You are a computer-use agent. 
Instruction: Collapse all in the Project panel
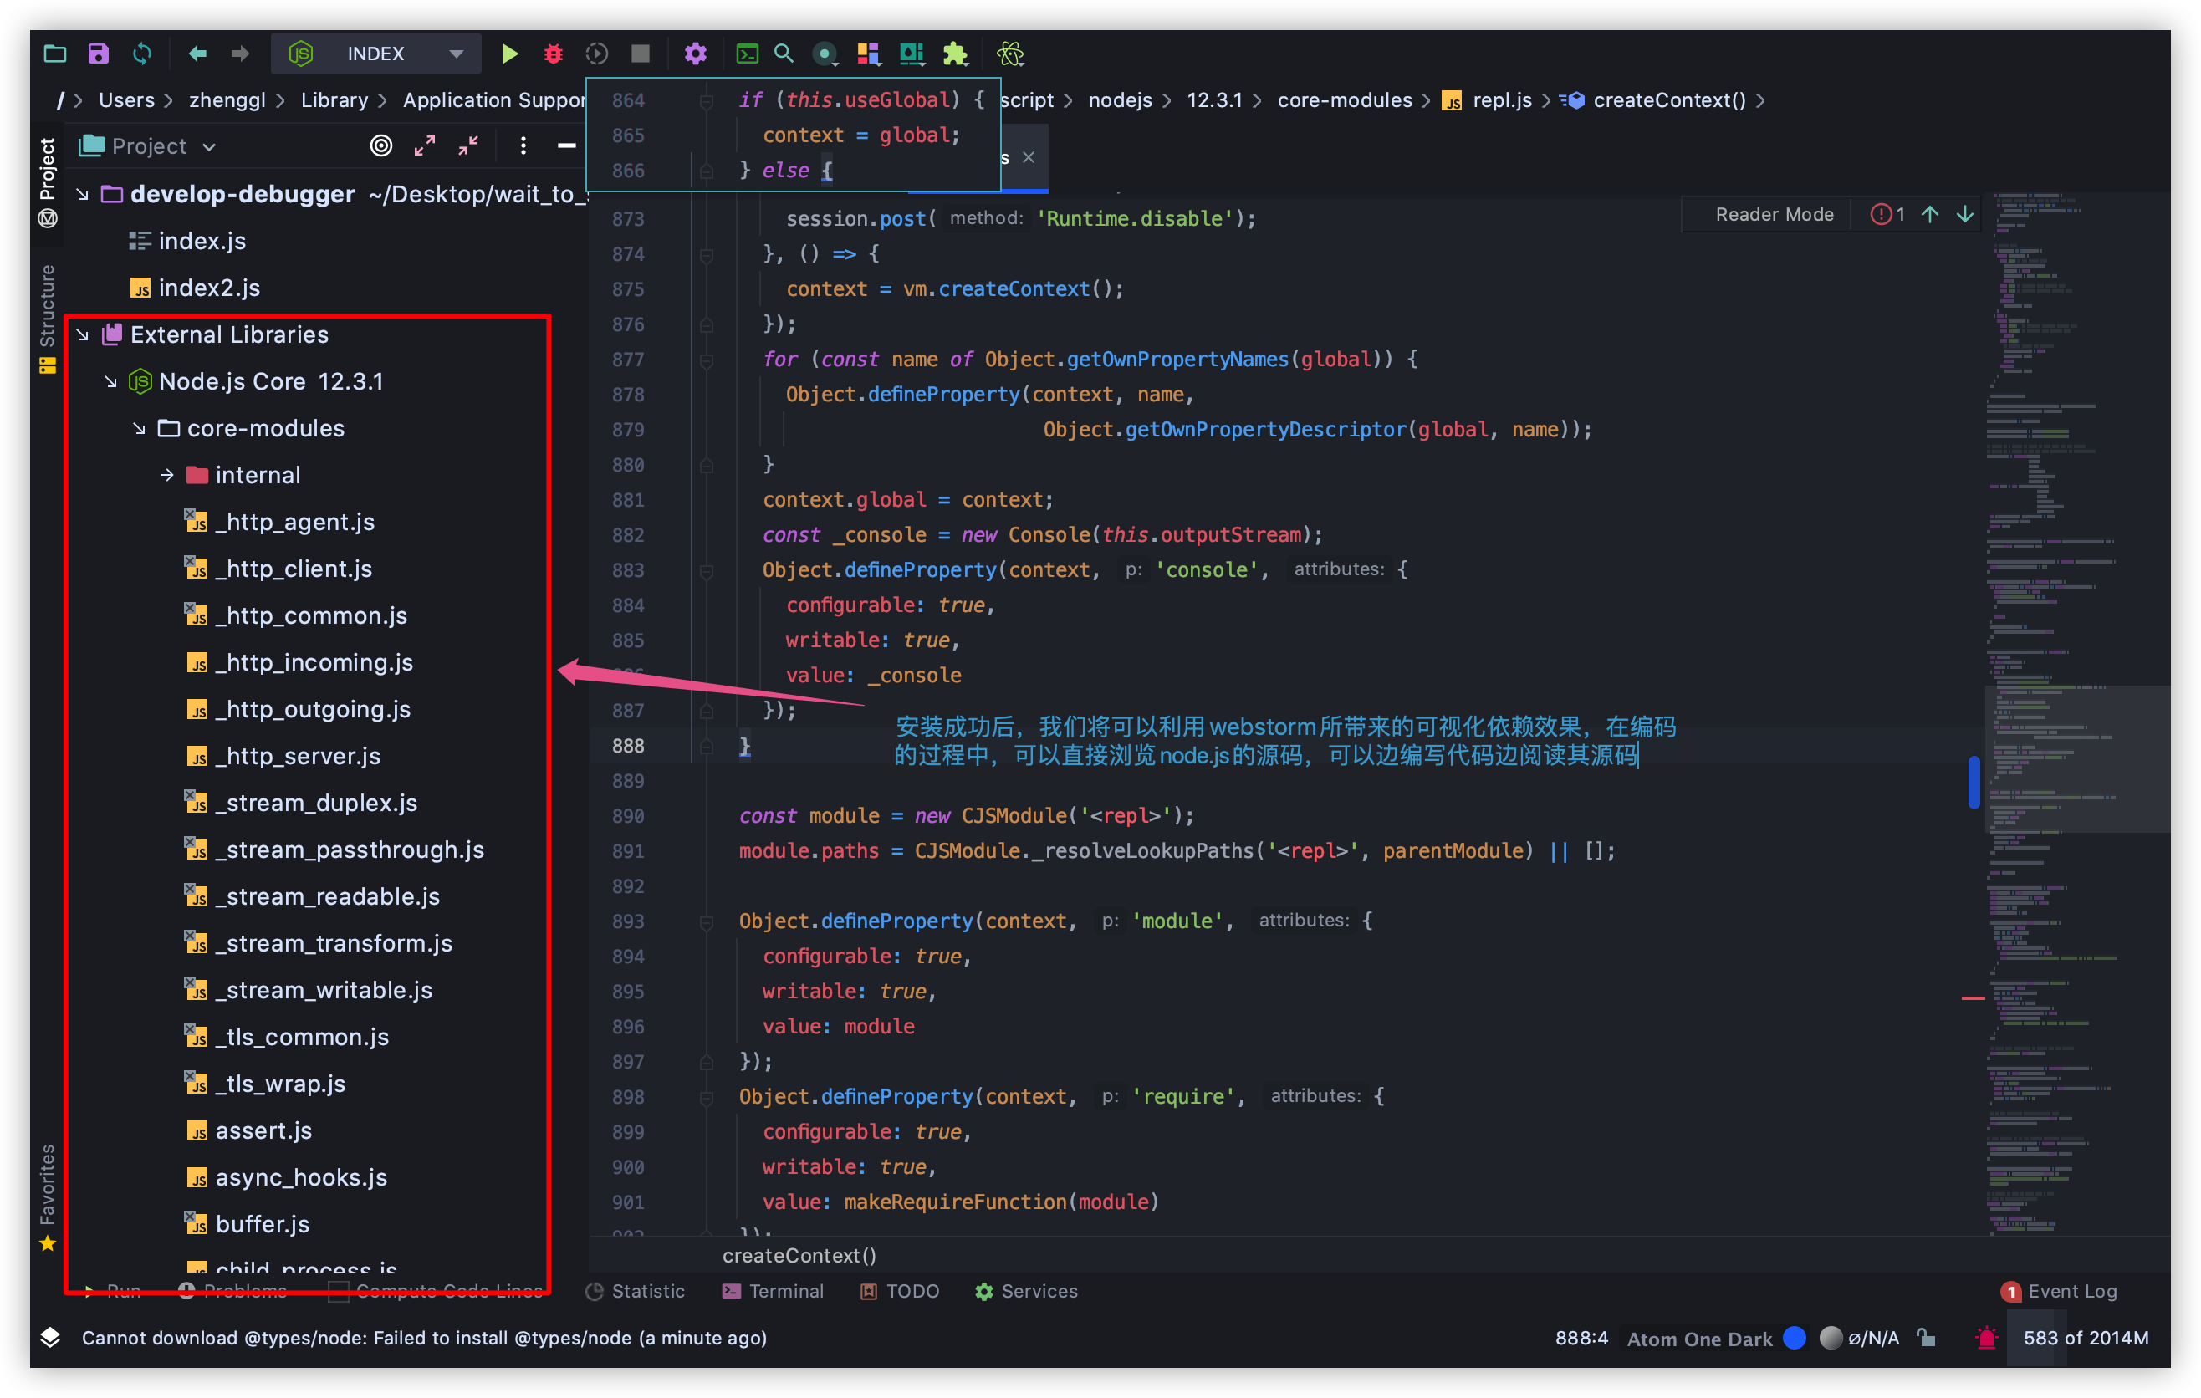coord(468,146)
